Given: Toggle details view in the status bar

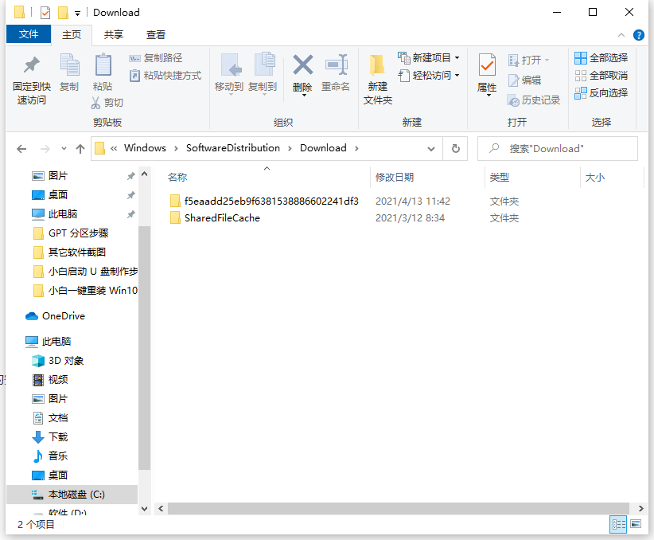Looking at the screenshot, I should (x=619, y=524).
